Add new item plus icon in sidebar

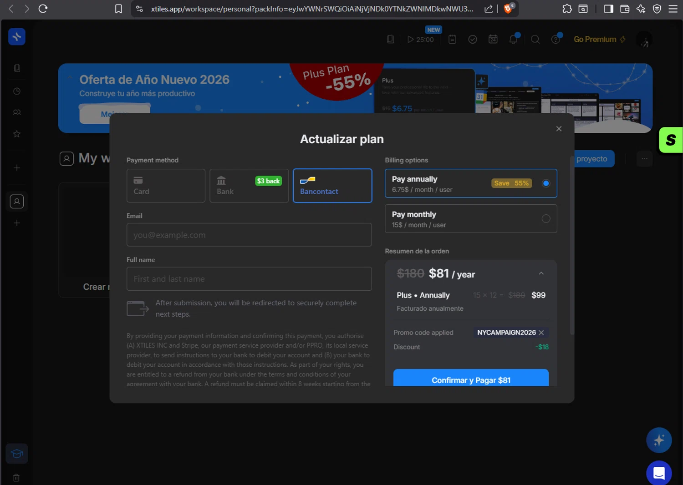[17, 168]
